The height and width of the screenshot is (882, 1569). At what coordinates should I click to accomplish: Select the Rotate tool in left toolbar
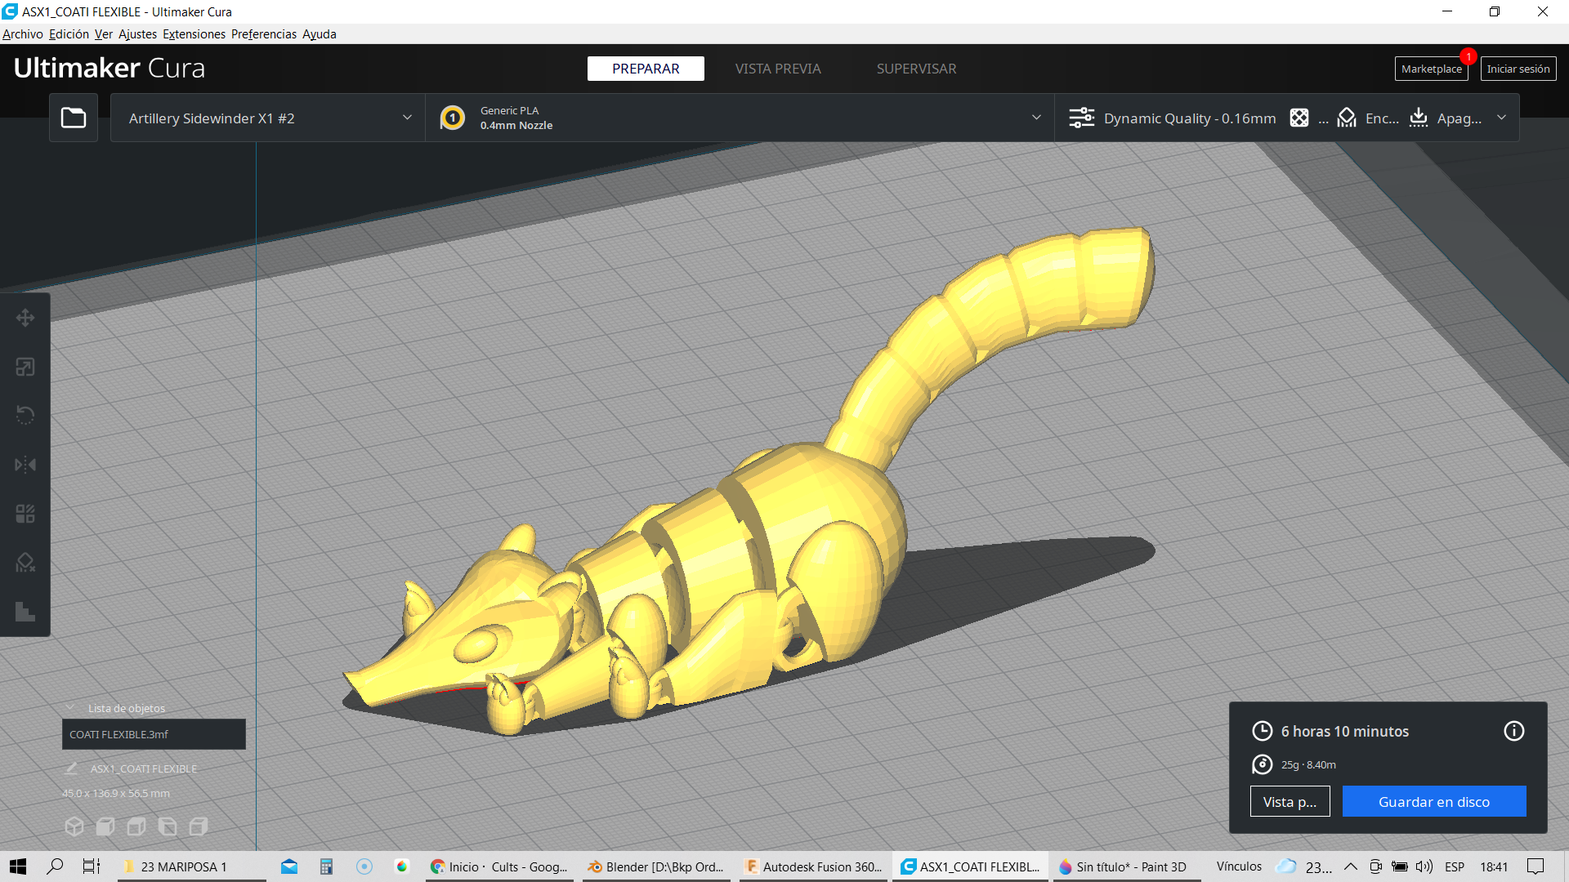click(x=25, y=416)
